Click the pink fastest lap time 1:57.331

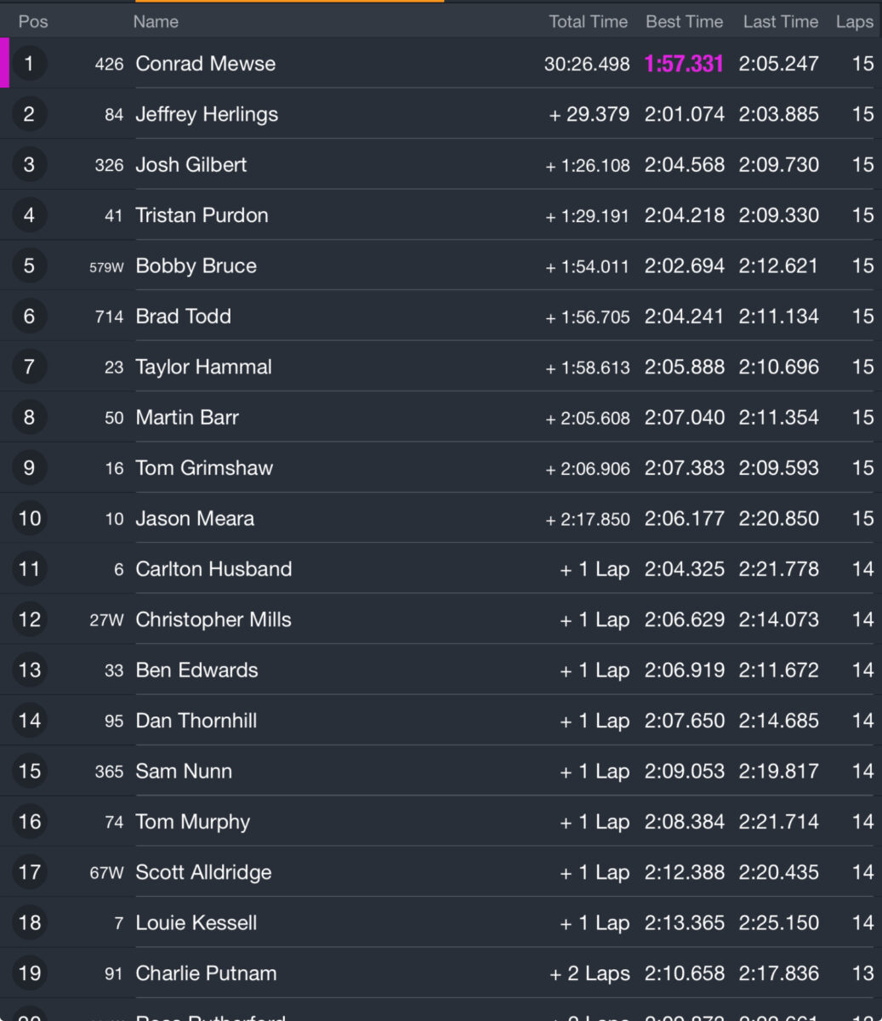(x=684, y=64)
